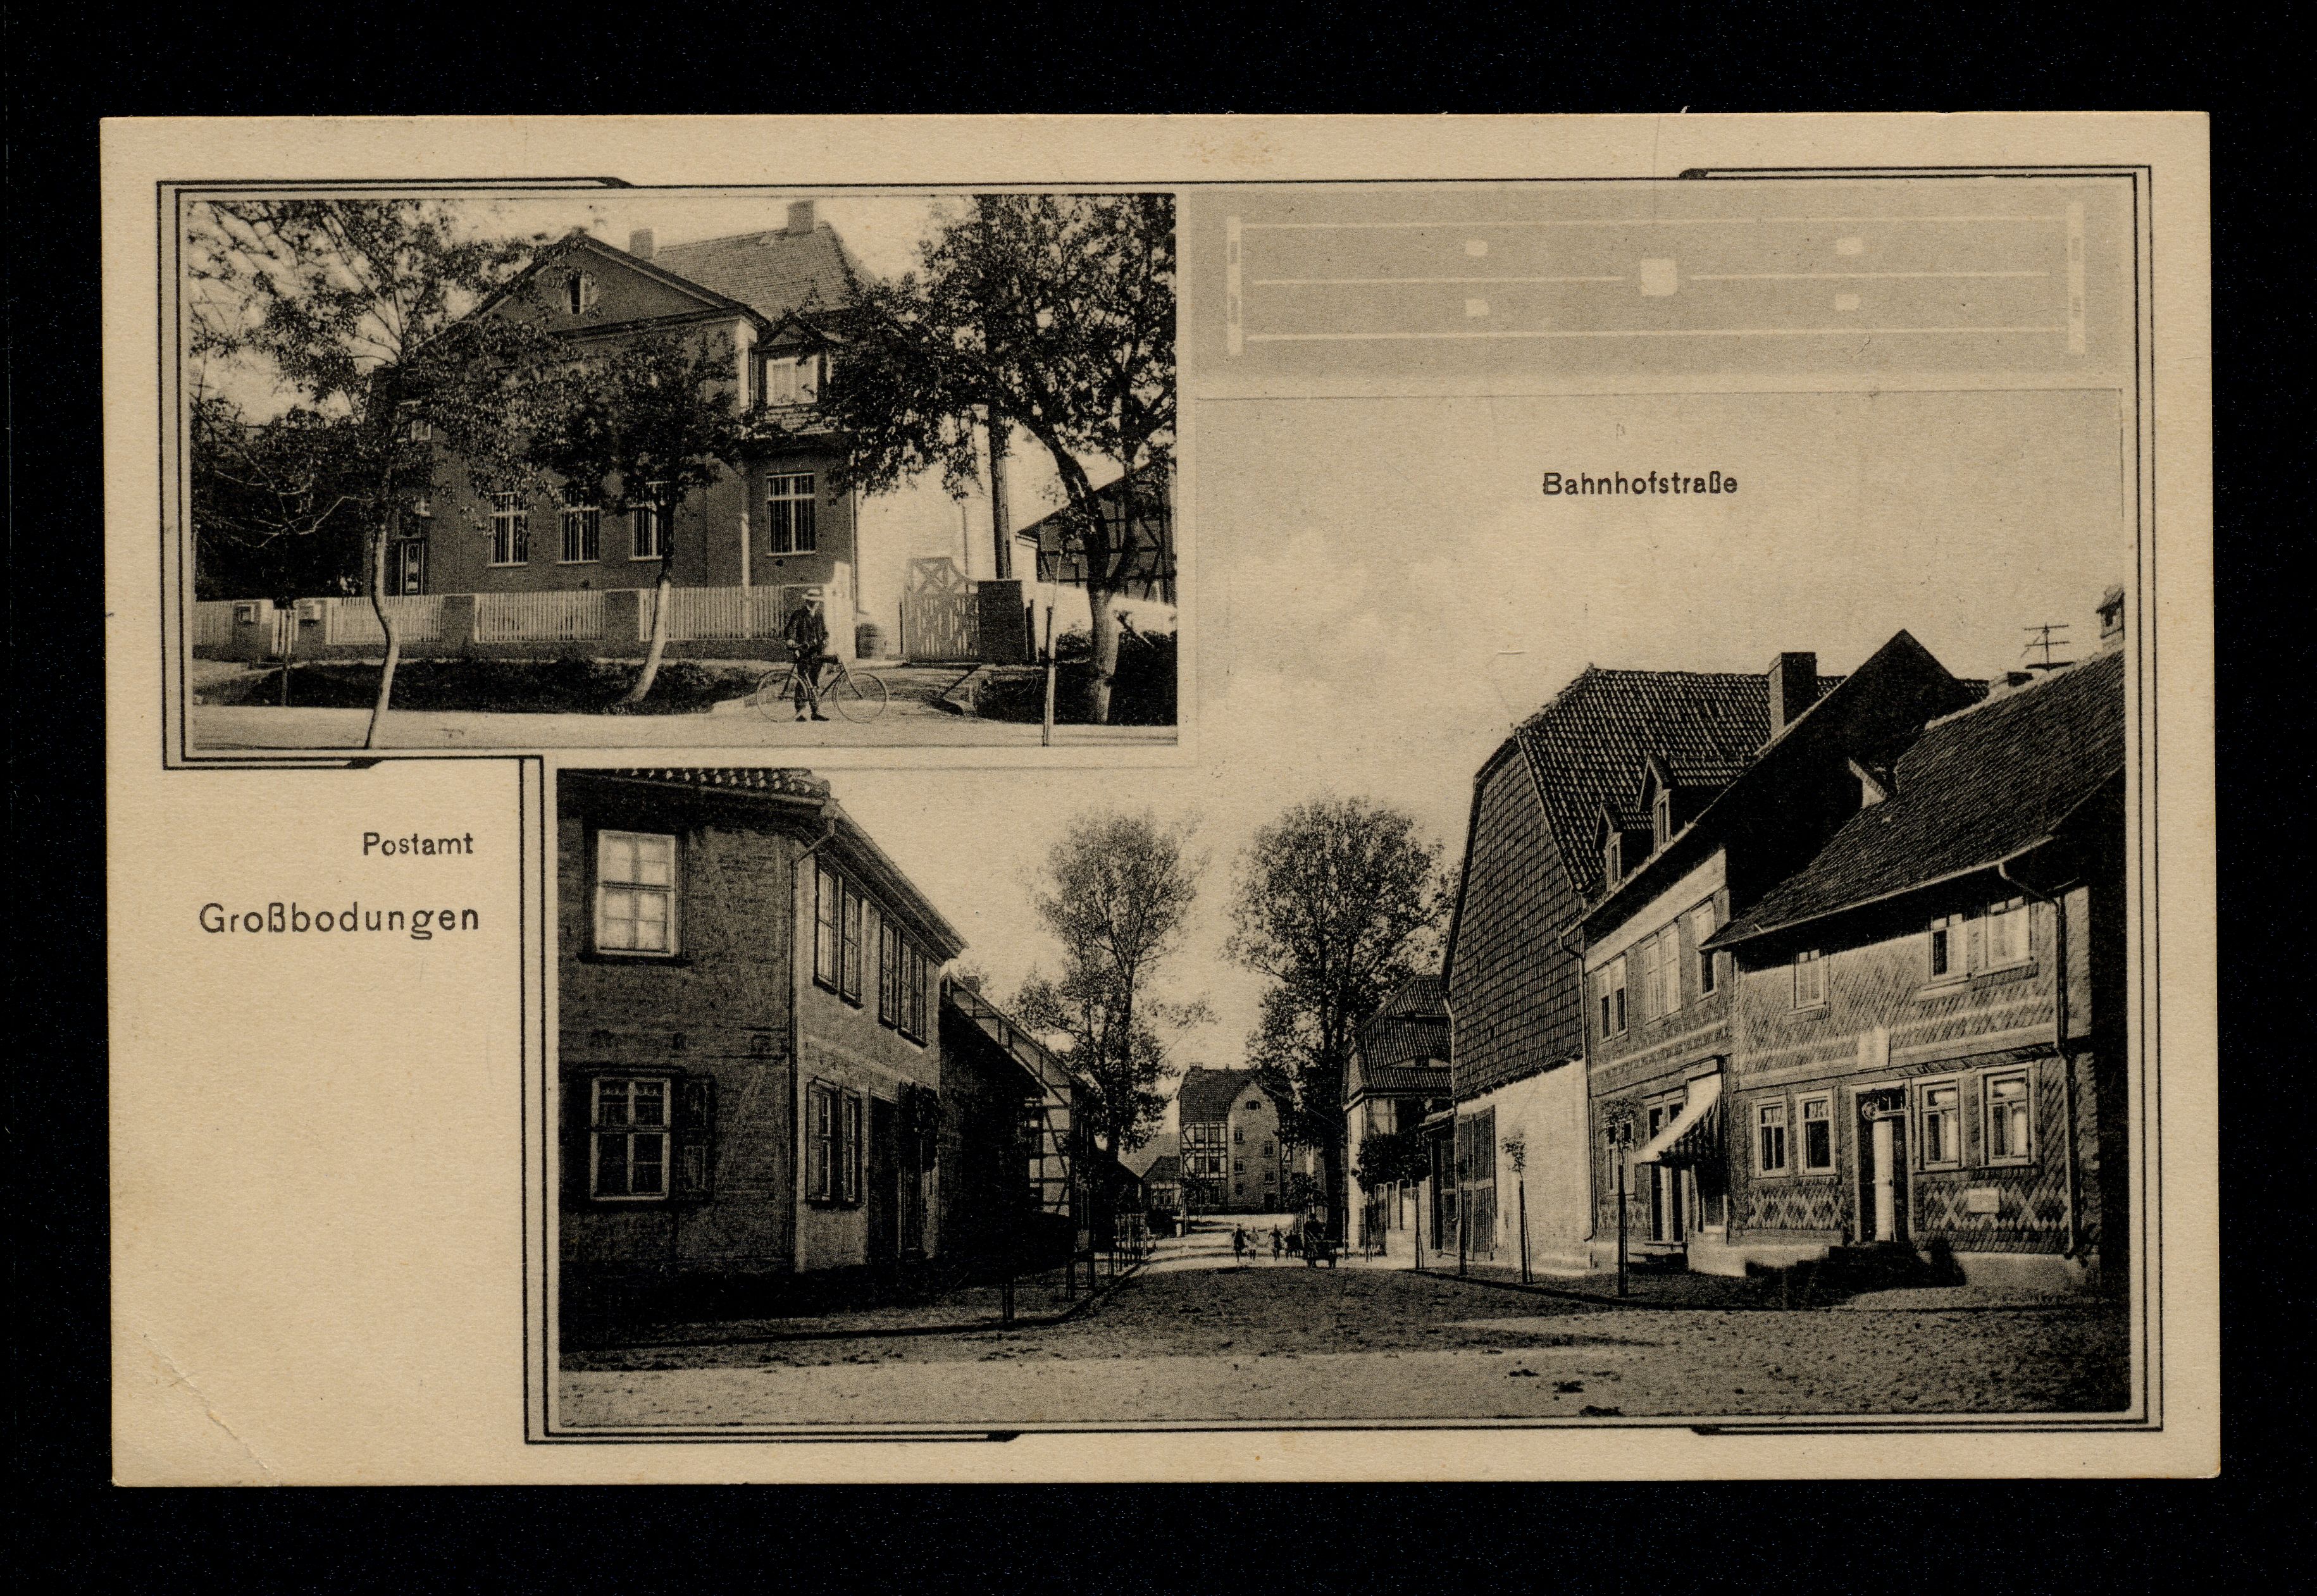Click the Postamt caption text
Image resolution: width=2317 pixels, height=1596 pixels.
tap(417, 844)
